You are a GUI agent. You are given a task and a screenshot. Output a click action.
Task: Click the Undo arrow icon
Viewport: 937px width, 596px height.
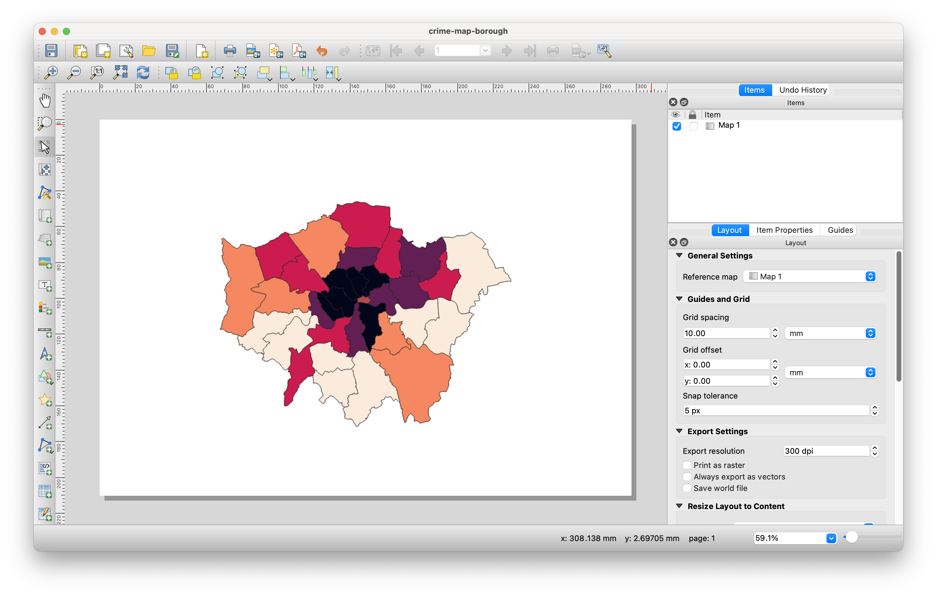tap(321, 51)
